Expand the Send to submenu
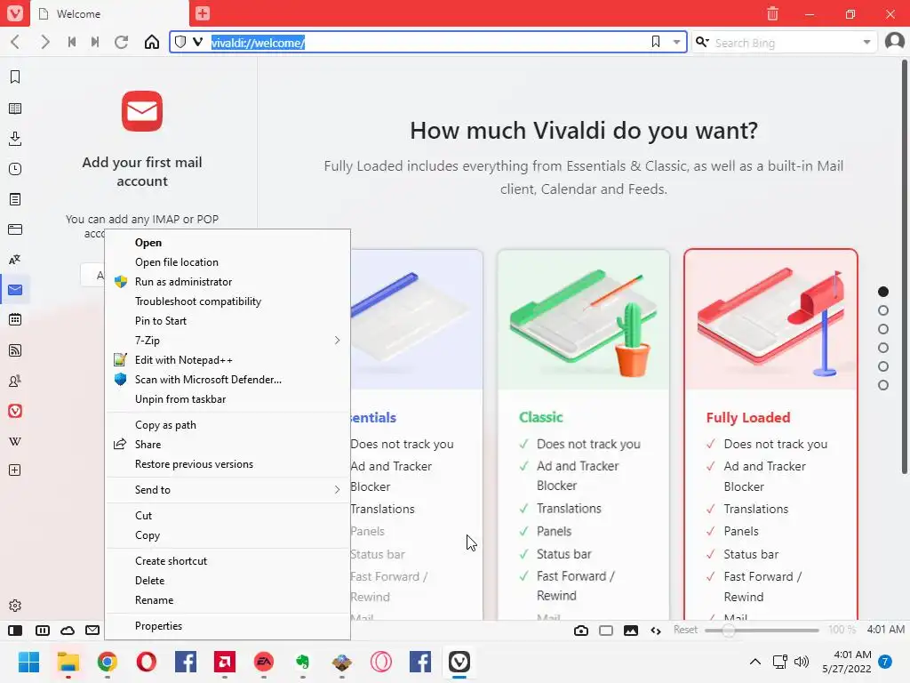Image resolution: width=910 pixels, height=683 pixels. pyautogui.click(x=227, y=490)
